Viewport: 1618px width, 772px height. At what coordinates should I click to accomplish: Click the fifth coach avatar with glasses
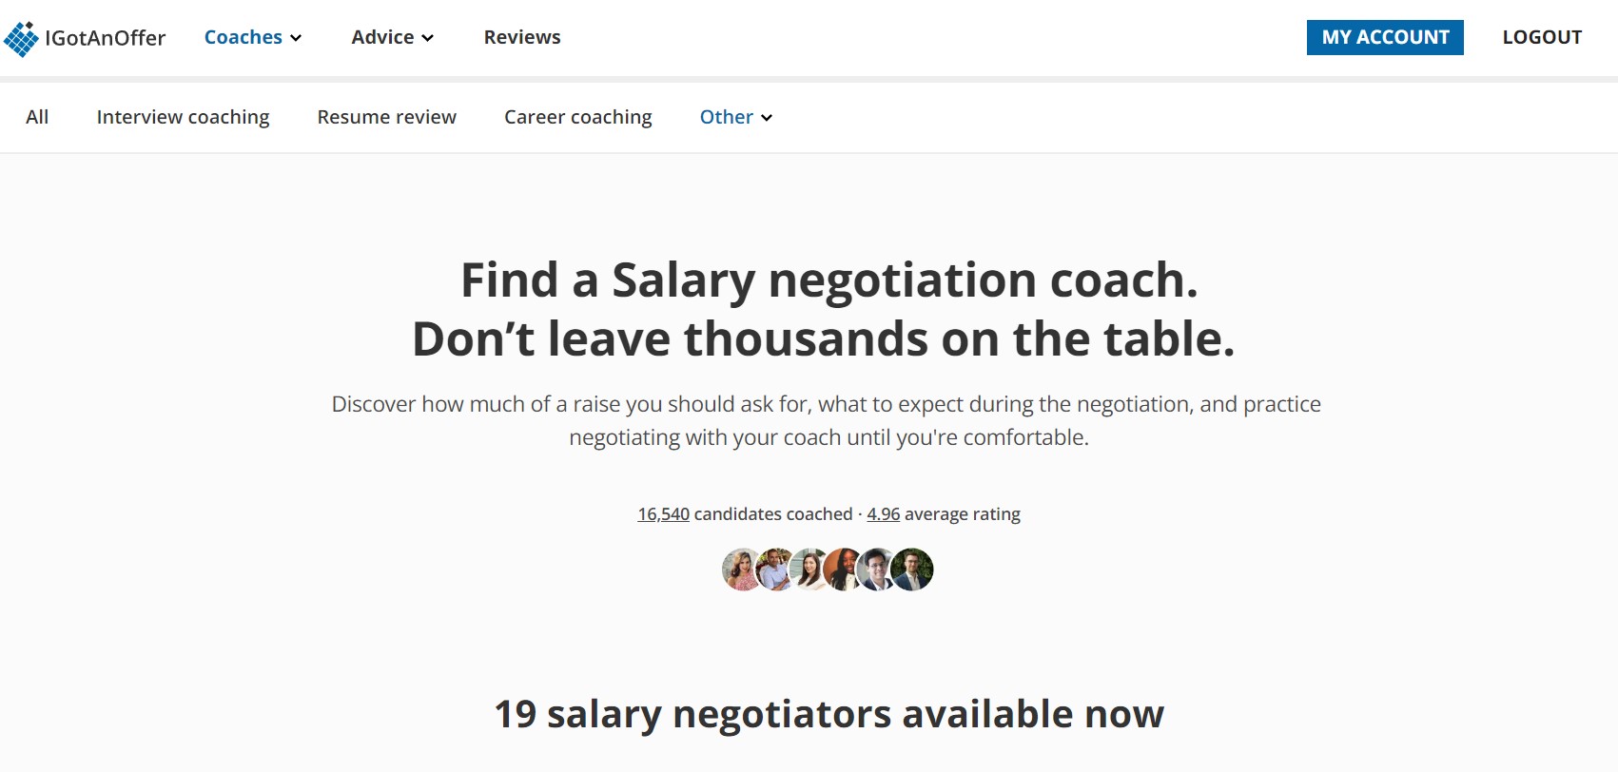tap(876, 569)
